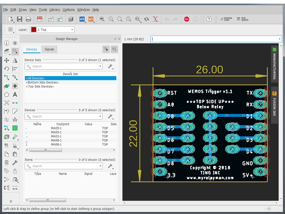Select the Attribute tag tool

7,171
